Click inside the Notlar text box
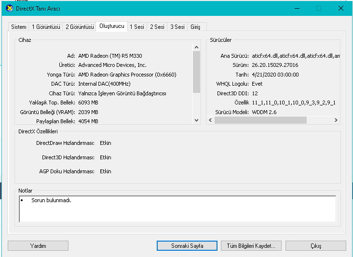353x257 pixels. click(177, 209)
